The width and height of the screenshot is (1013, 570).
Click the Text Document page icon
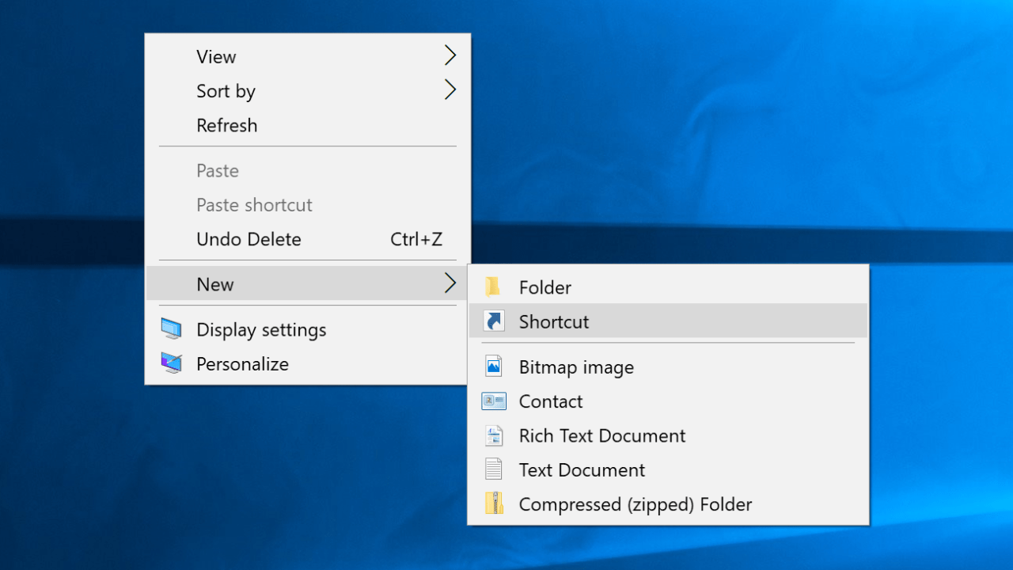(x=494, y=469)
